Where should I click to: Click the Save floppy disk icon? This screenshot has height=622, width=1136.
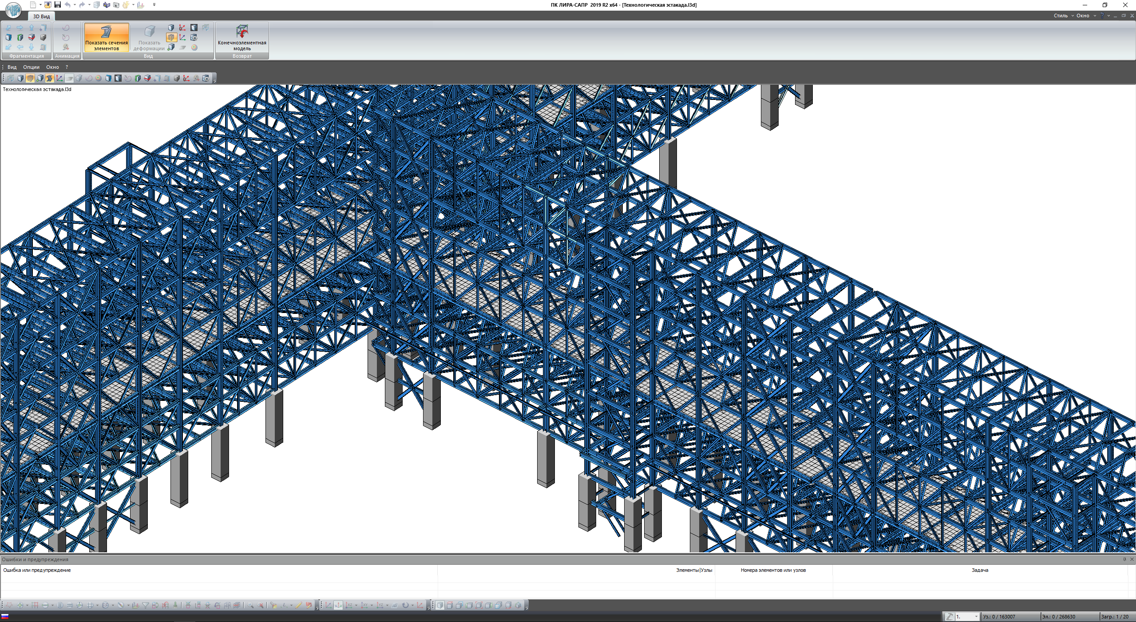tap(57, 5)
